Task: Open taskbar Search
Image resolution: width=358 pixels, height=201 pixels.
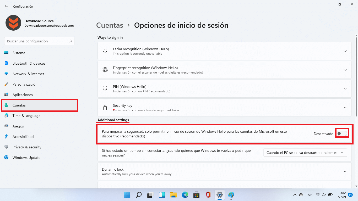Action: coord(139,195)
